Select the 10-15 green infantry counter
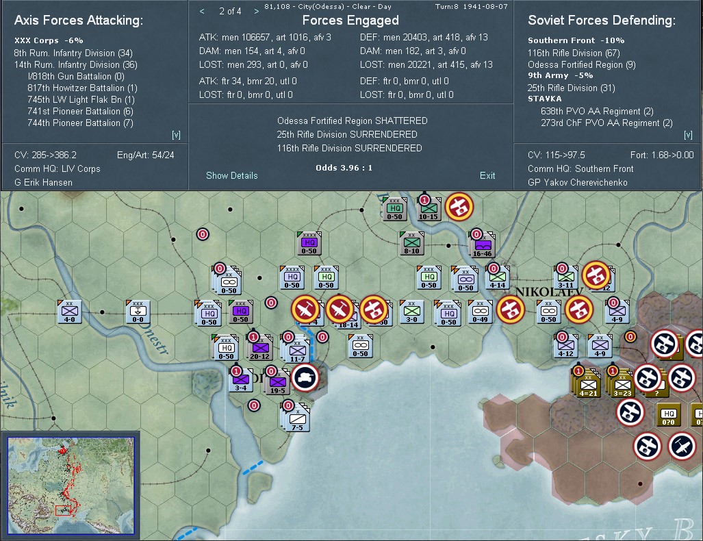 pyautogui.click(x=429, y=209)
